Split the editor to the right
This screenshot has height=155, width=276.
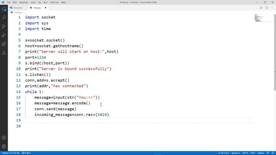[x=267, y=8]
